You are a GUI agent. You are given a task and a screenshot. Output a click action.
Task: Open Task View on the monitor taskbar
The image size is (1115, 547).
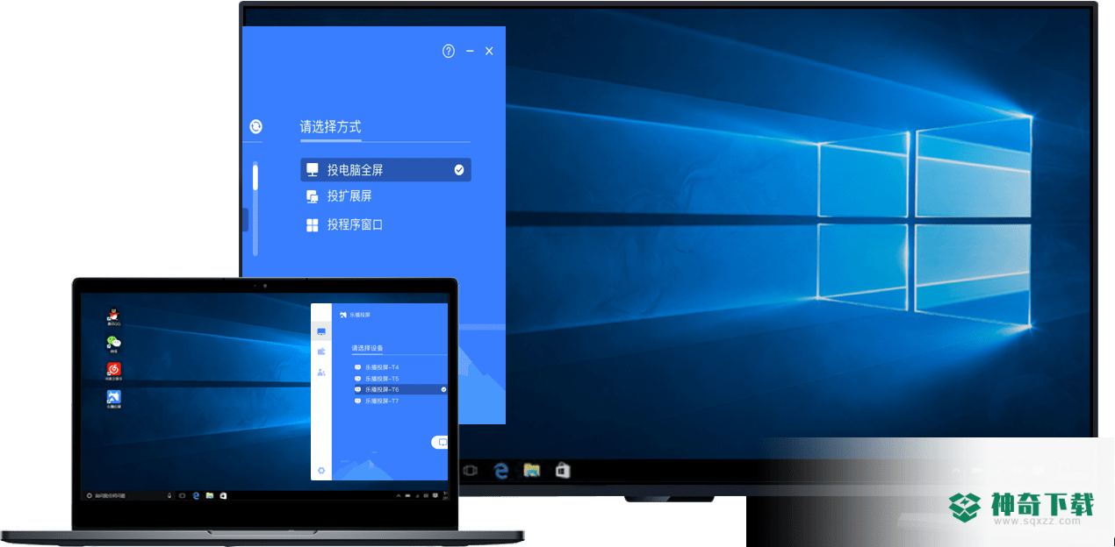click(x=470, y=471)
